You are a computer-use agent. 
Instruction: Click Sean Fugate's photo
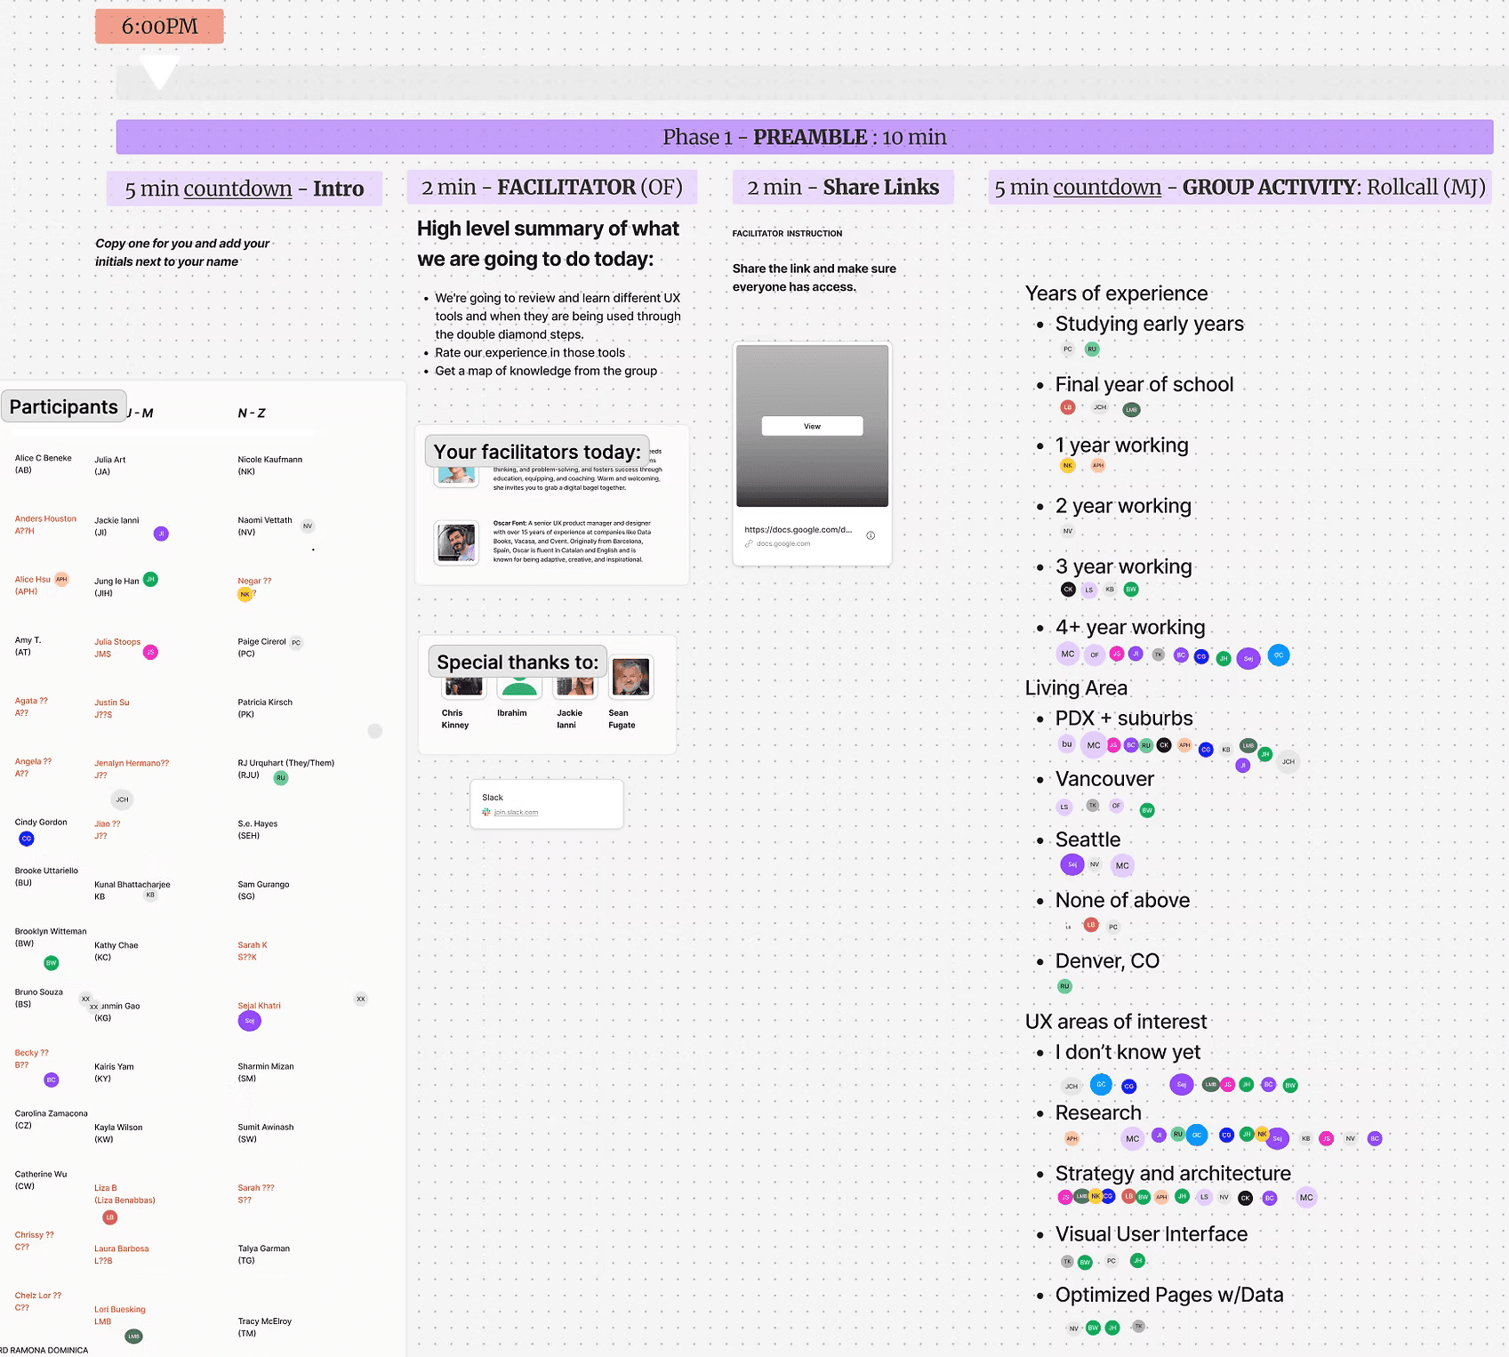pos(630,677)
